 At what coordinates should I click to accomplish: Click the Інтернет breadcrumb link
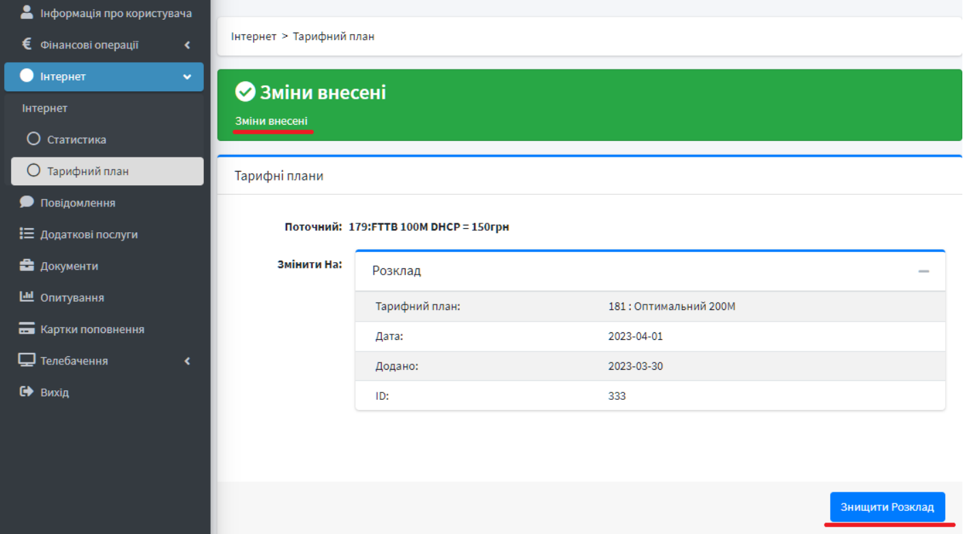(x=254, y=36)
